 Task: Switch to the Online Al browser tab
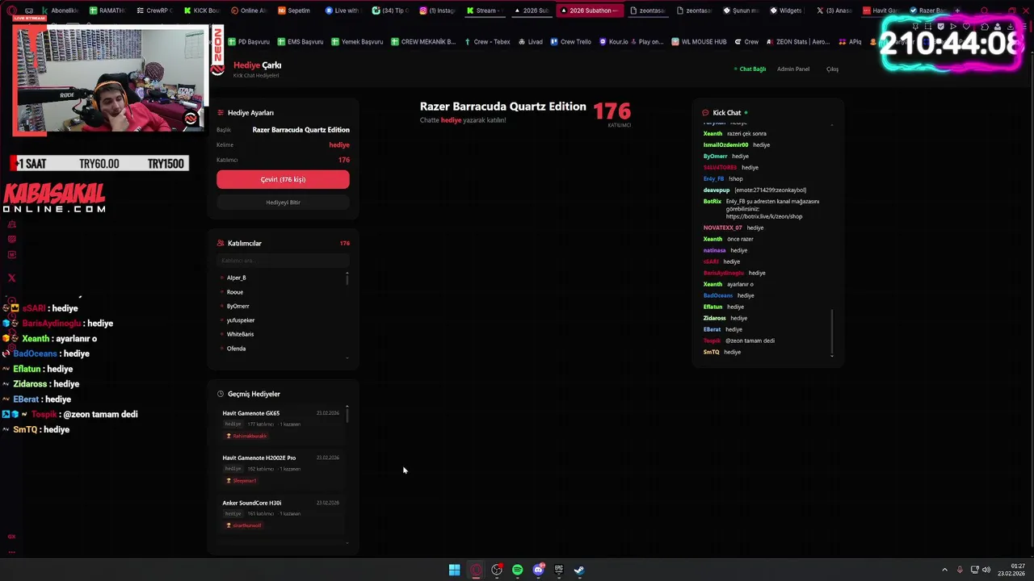(249, 10)
